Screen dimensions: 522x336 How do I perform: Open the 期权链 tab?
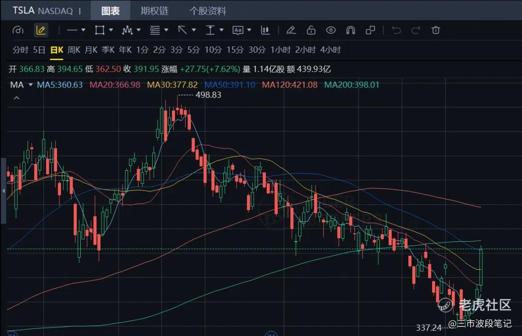[x=155, y=11]
